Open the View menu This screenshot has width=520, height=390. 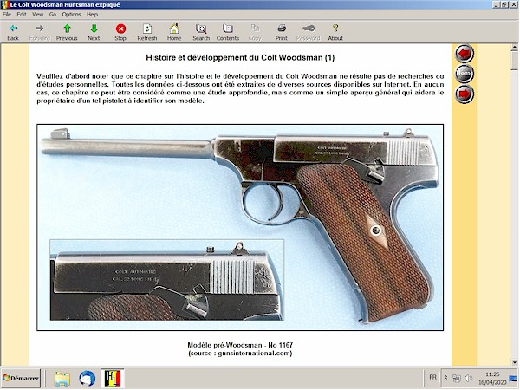pyautogui.click(x=37, y=15)
